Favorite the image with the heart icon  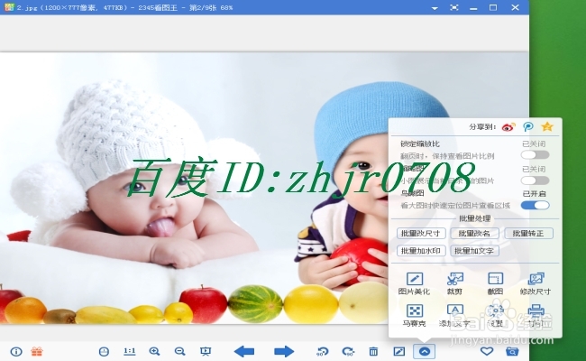(487, 351)
